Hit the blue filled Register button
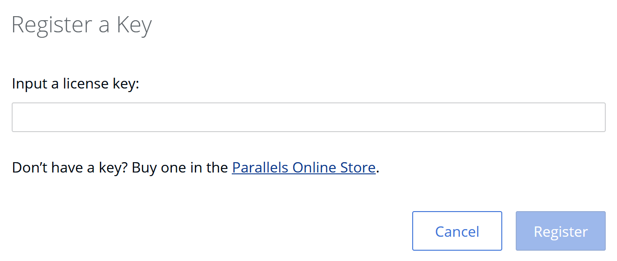This screenshot has width=617, height=261. (560, 231)
